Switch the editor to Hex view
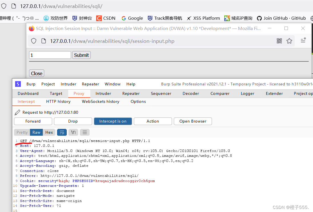Image resolution: width=313 pixels, height=212 pixels. click(x=49, y=132)
